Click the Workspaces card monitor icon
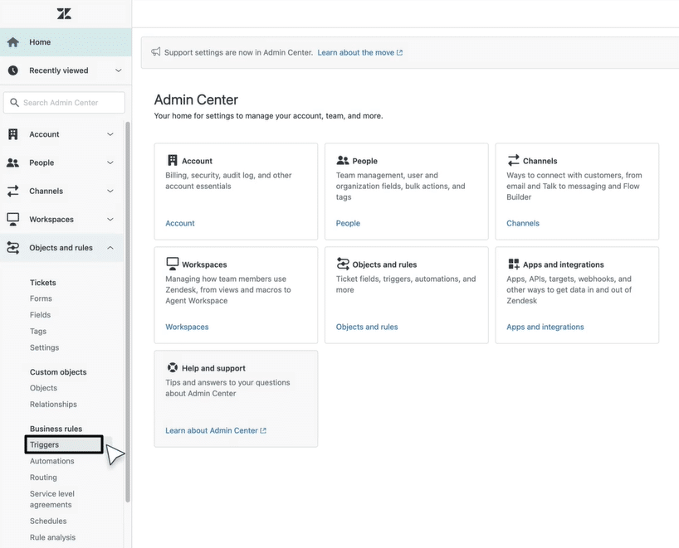The height and width of the screenshot is (548, 679). coord(173,264)
